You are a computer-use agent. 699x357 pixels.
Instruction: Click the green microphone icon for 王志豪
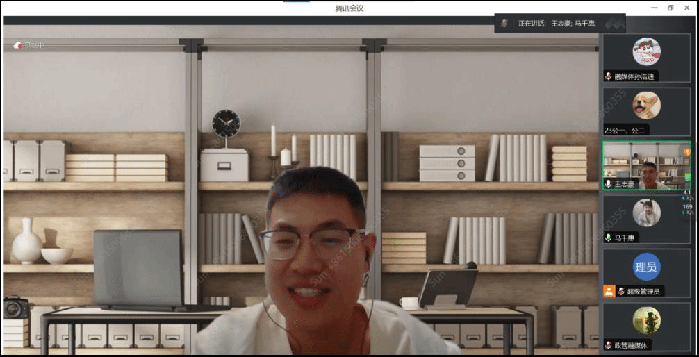pos(609,184)
